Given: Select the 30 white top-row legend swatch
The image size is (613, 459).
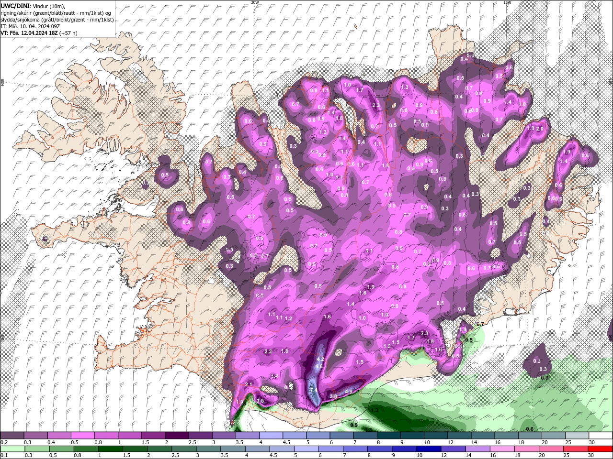Looking at the screenshot, I should (x=601, y=436).
